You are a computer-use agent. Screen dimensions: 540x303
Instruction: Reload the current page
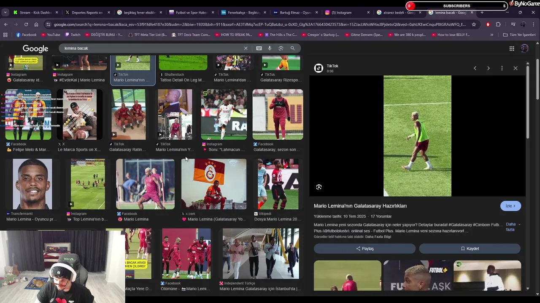[x=26, y=24]
